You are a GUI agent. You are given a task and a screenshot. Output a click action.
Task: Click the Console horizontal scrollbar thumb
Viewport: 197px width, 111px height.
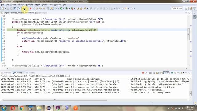[55, 100]
